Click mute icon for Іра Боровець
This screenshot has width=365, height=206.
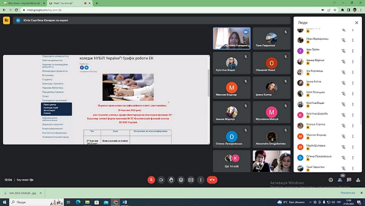343,72
